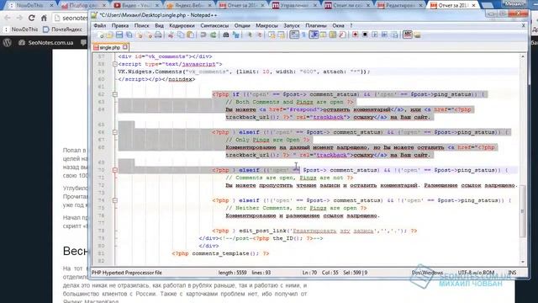538x303 pixels.
Task: Click the Print icon in the Notepad++ toolbar
Action: (158, 35)
